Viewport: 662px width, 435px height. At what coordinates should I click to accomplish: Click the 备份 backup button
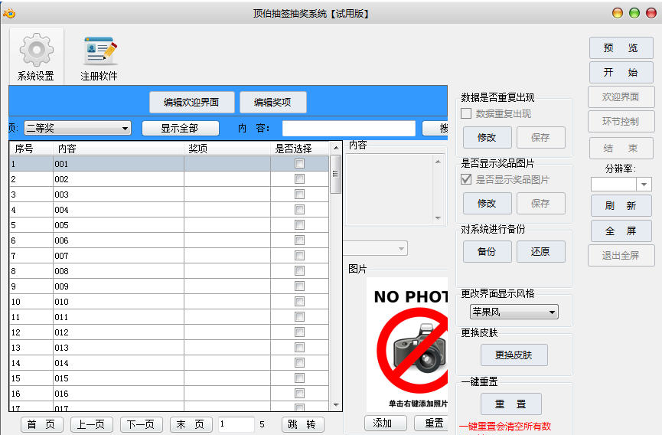[488, 252]
